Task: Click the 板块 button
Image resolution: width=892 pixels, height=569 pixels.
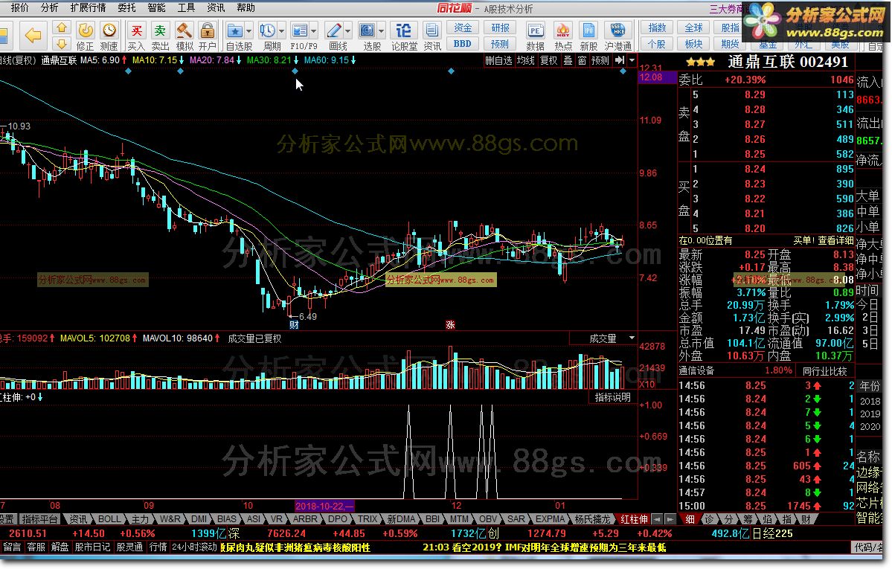Action: click(x=693, y=44)
